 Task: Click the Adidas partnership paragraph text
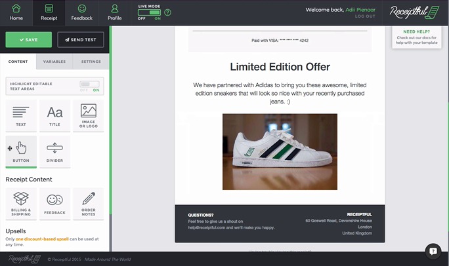pos(280,93)
